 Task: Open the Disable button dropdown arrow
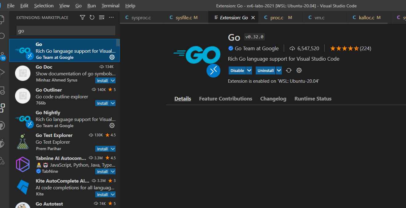point(249,70)
